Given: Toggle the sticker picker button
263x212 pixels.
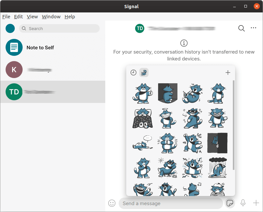Looking at the screenshot, I should (230, 203).
